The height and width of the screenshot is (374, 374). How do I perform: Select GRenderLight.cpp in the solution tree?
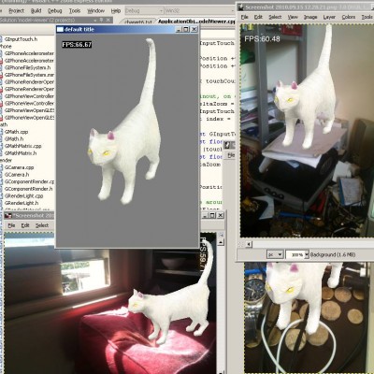click(23, 196)
